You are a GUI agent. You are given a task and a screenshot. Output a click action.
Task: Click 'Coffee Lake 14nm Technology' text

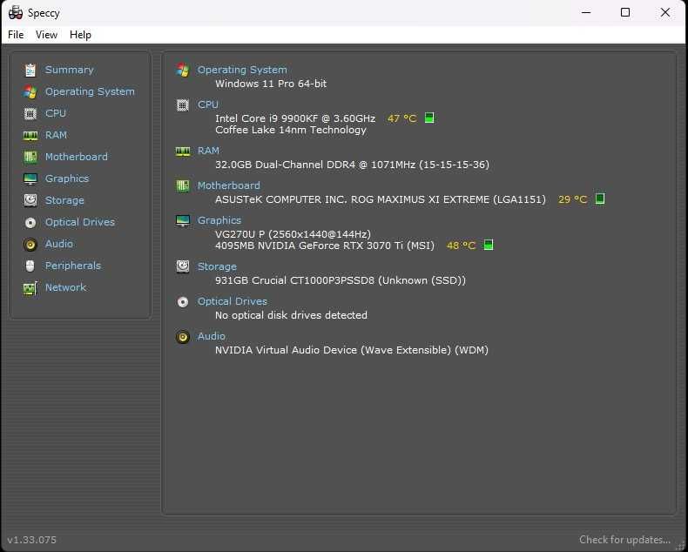click(x=291, y=130)
